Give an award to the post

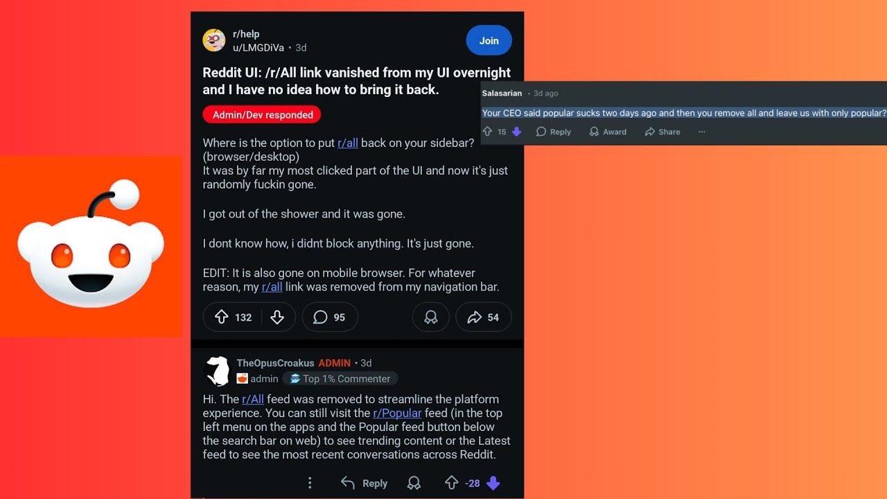pos(430,317)
